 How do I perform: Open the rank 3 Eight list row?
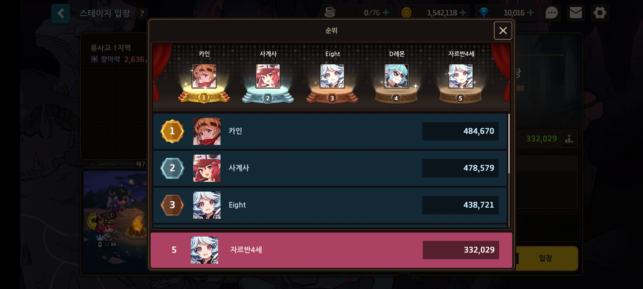[330, 205]
